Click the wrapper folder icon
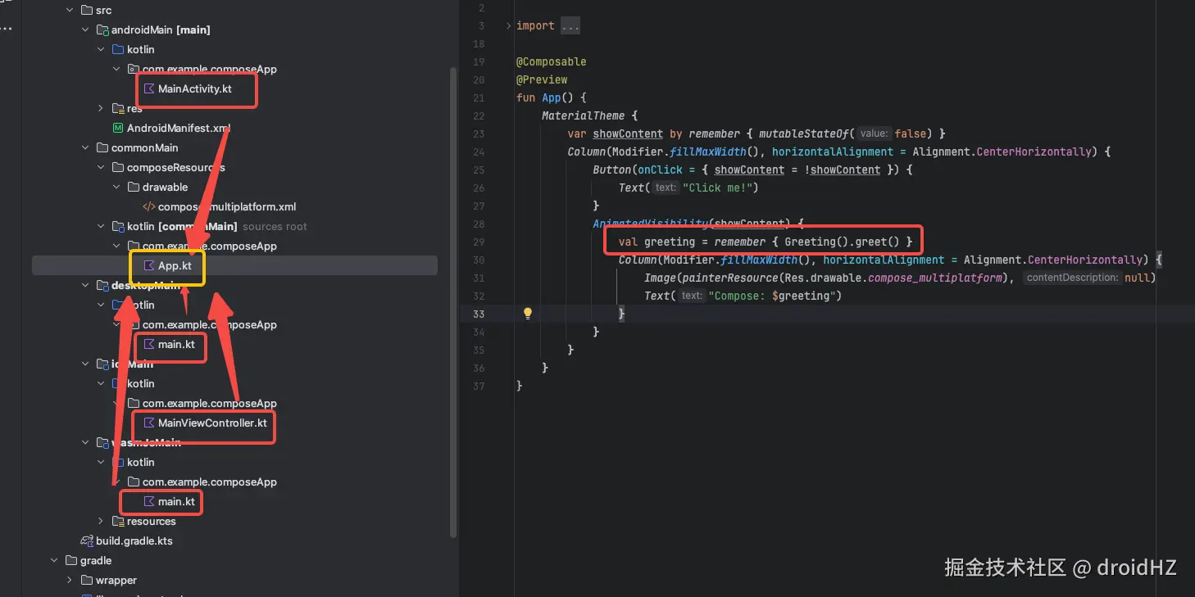This screenshot has width=1195, height=597. pyautogui.click(x=87, y=580)
